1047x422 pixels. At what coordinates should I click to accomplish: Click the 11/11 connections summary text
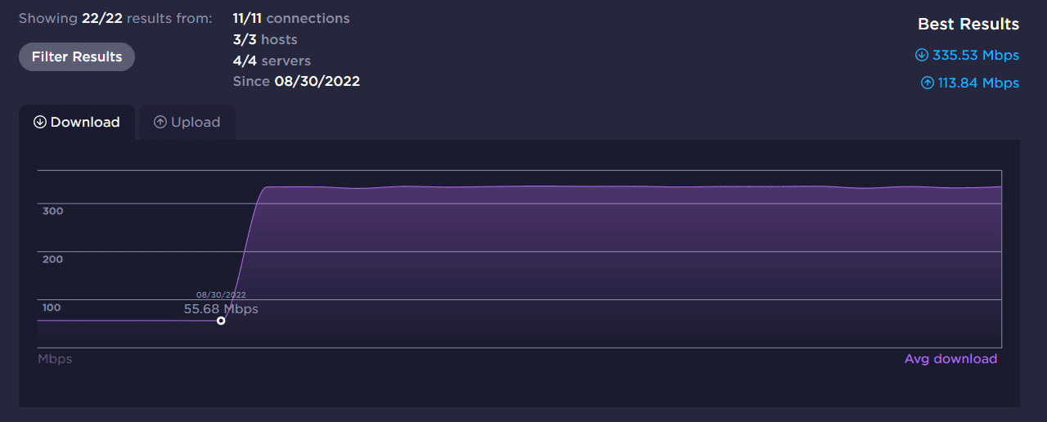291,18
